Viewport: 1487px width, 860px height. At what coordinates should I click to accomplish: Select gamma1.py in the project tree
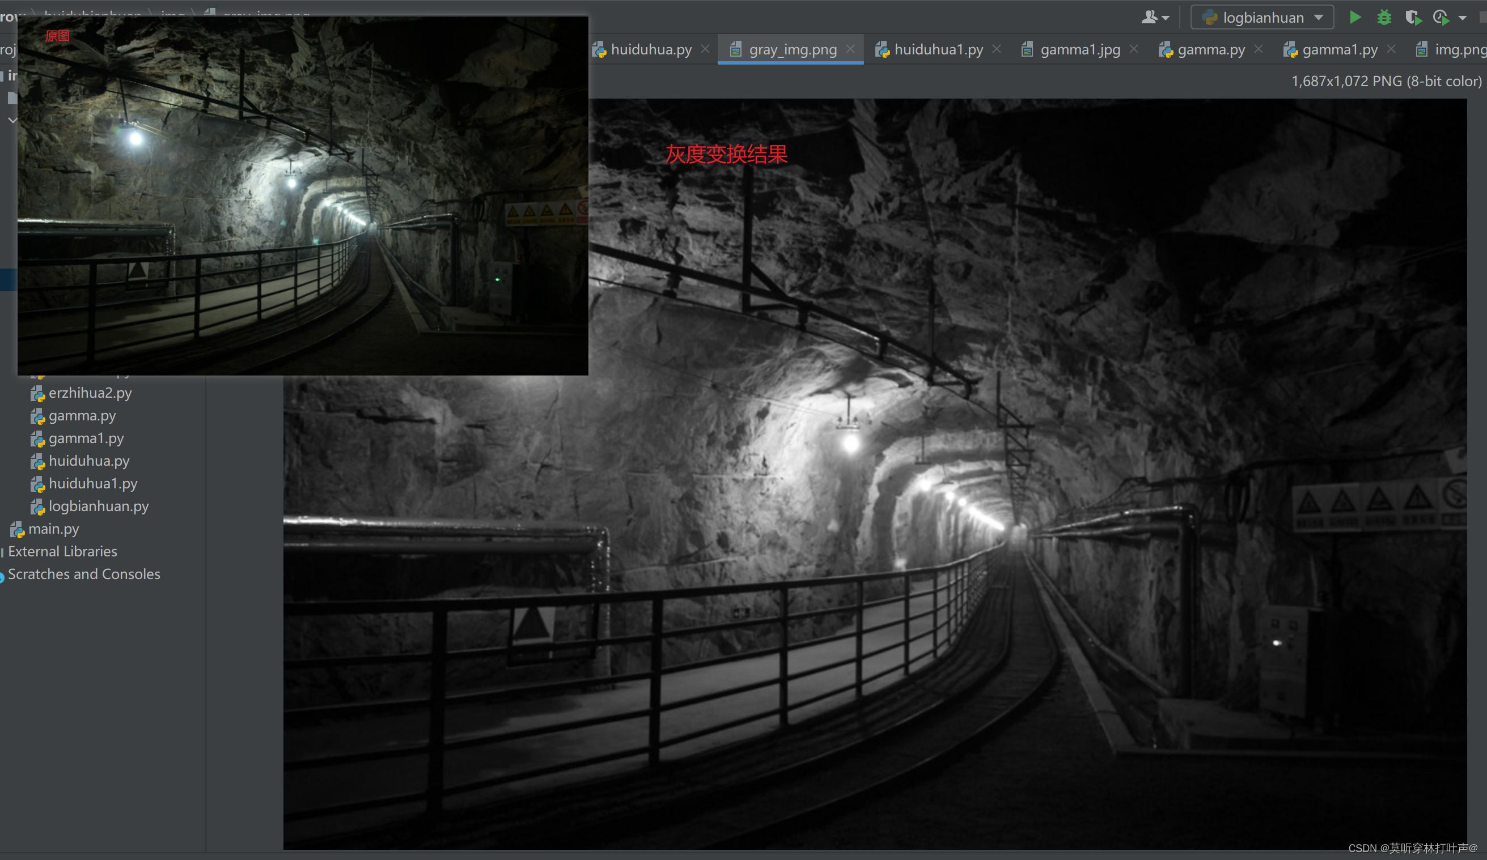pos(86,438)
